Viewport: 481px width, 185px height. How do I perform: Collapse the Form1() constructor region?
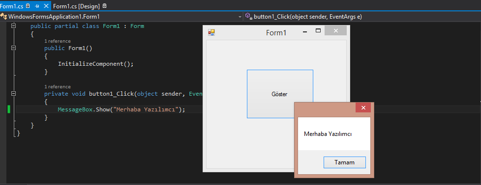pyautogui.click(x=13, y=48)
